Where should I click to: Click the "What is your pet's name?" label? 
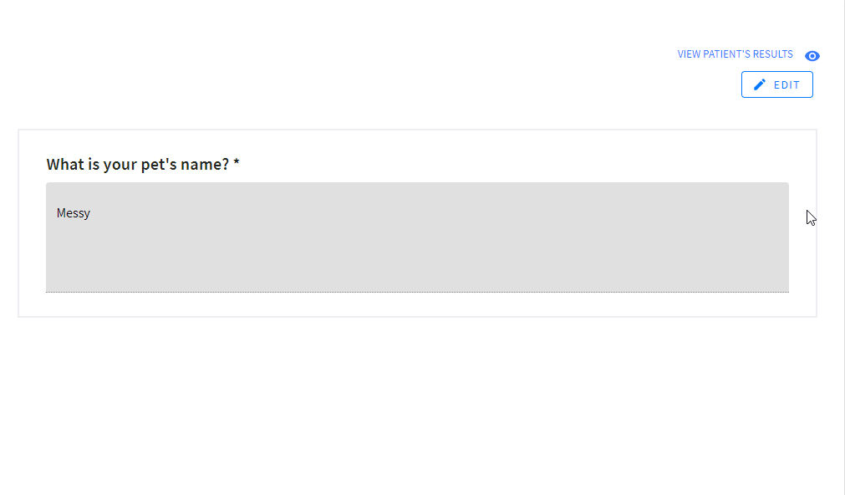[138, 165]
